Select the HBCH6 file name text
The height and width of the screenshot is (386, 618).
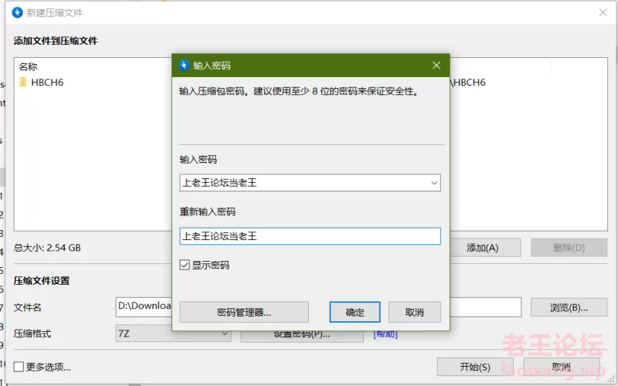coord(47,83)
